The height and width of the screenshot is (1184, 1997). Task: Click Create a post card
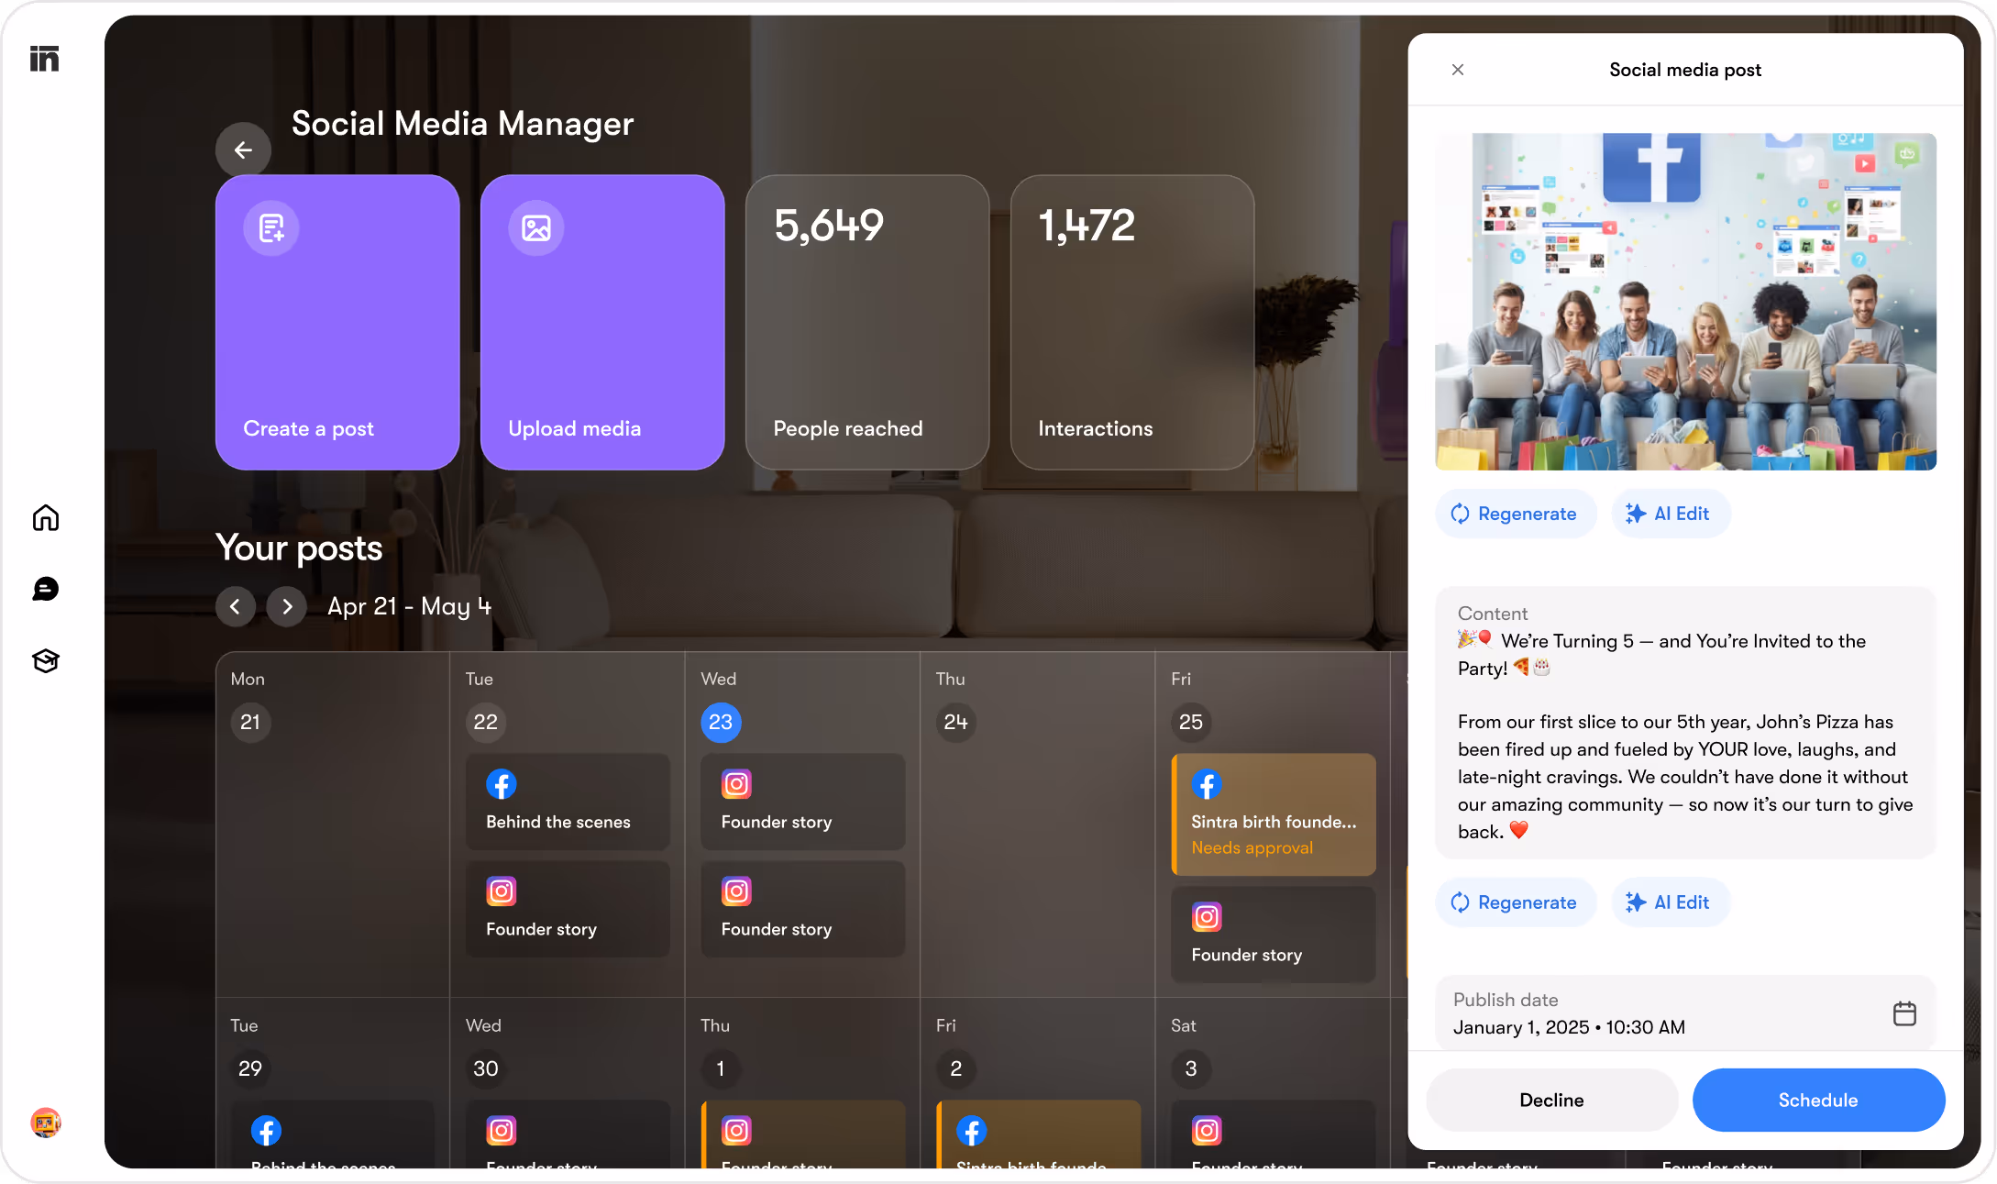point(337,322)
